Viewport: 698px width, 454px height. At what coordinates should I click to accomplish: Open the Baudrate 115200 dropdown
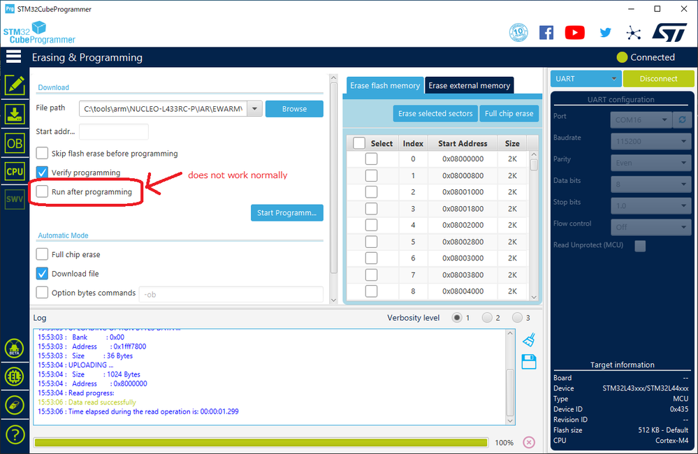(x=650, y=142)
